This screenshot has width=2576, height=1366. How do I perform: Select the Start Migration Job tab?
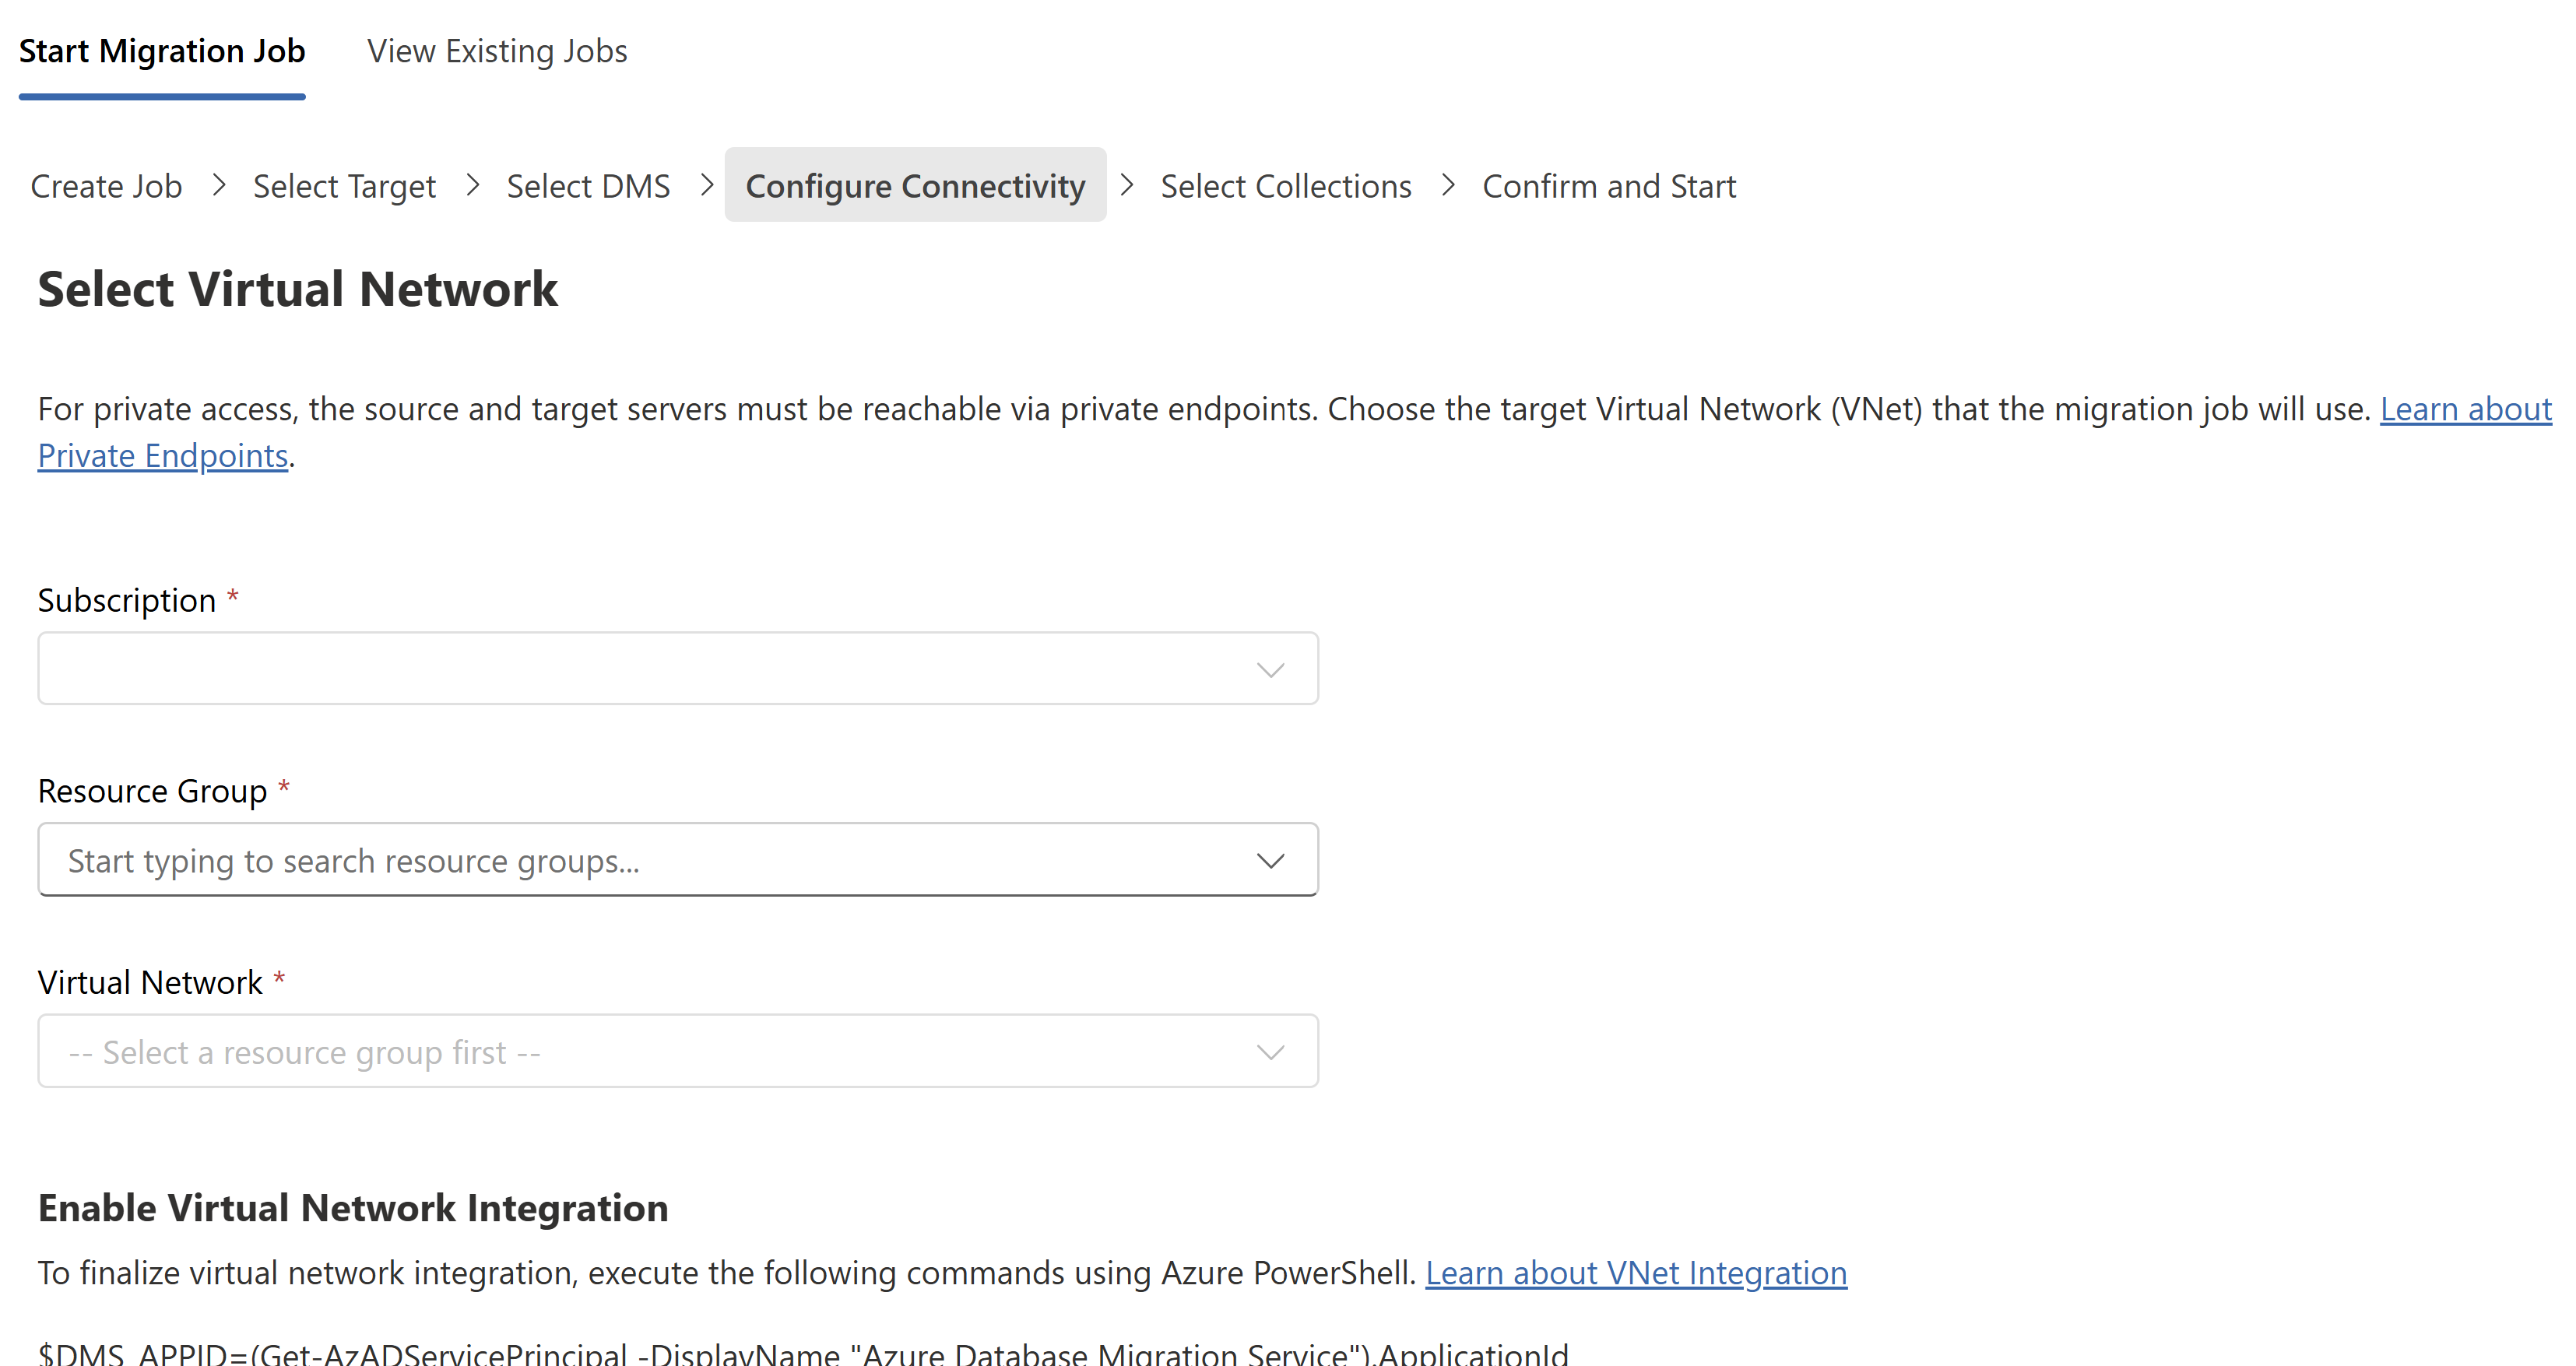[162, 51]
